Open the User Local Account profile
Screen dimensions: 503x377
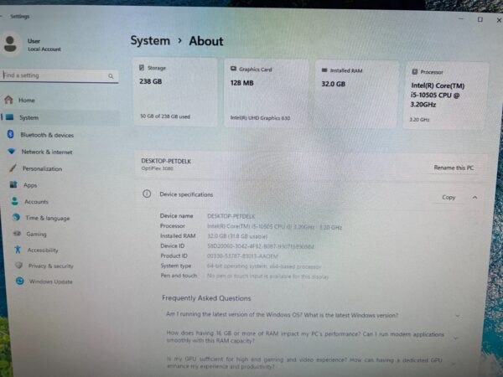tap(32, 44)
